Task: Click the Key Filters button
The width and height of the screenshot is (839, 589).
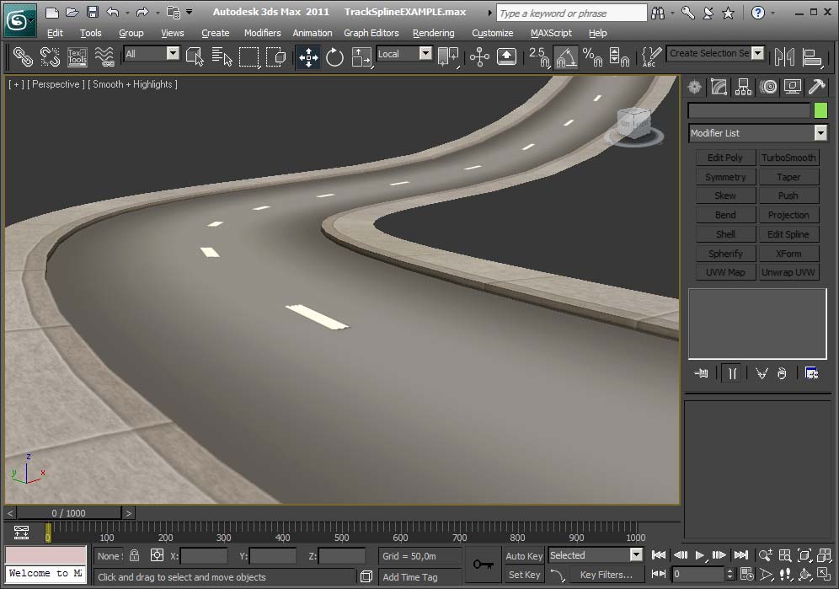Action: tap(606, 574)
